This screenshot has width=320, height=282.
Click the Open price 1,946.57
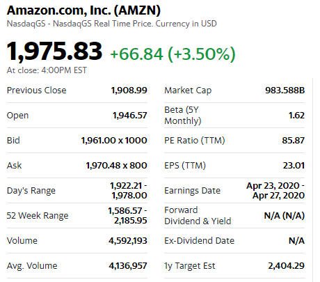tap(130, 116)
